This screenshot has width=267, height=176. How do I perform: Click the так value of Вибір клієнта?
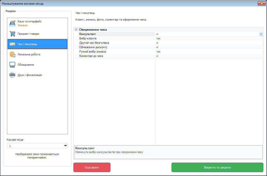[x=158, y=38]
